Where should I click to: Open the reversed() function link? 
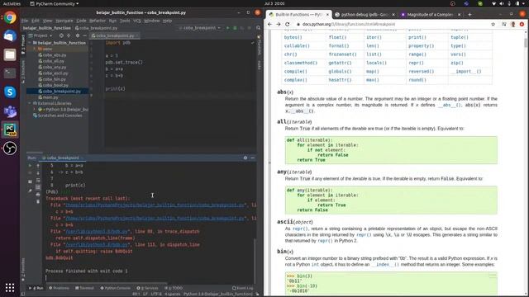tap(421, 72)
